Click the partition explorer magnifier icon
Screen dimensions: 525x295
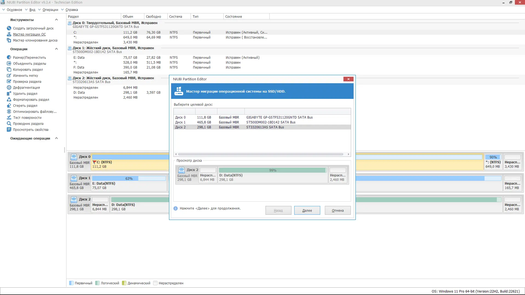pyautogui.click(x=9, y=123)
